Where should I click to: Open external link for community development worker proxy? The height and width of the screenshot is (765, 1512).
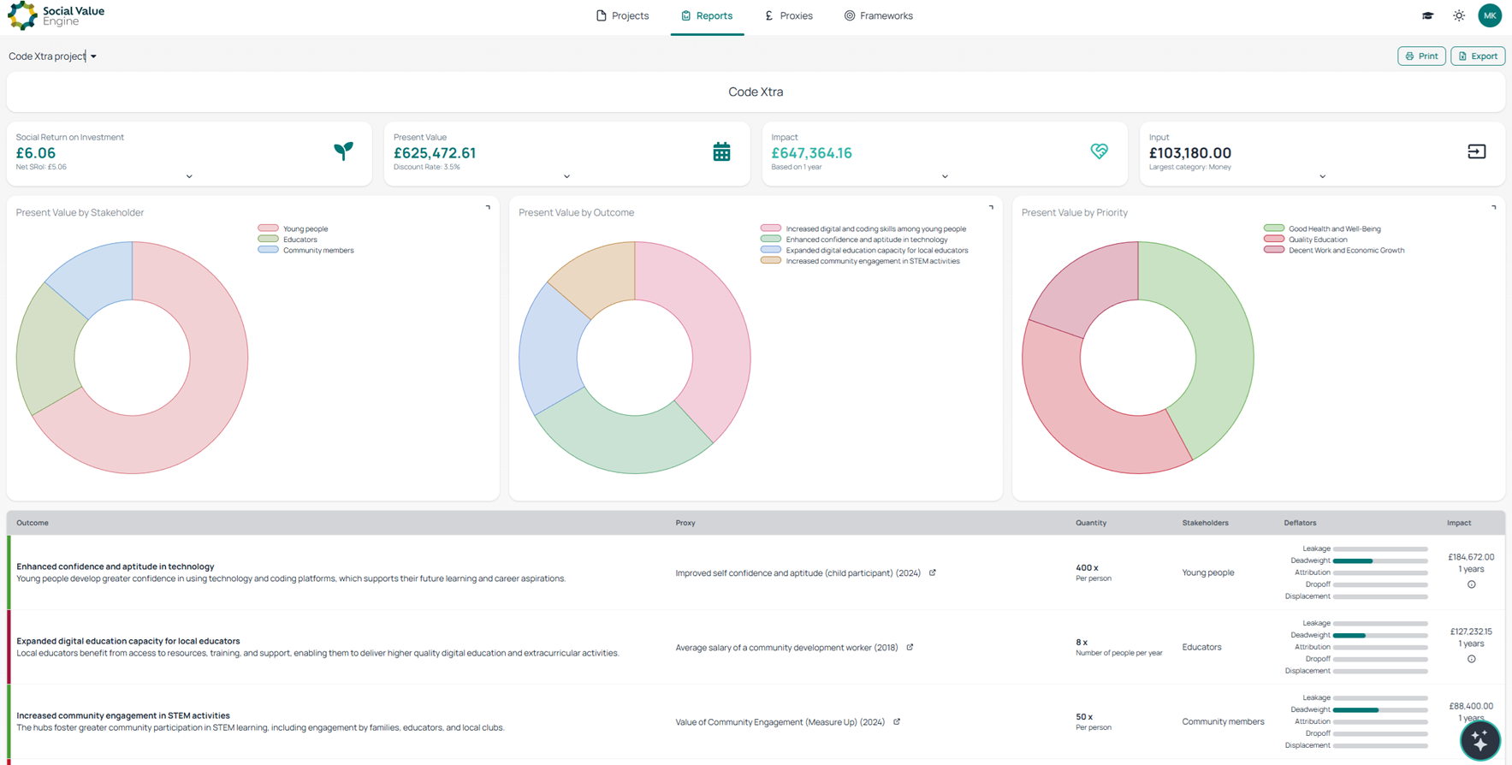[910, 647]
